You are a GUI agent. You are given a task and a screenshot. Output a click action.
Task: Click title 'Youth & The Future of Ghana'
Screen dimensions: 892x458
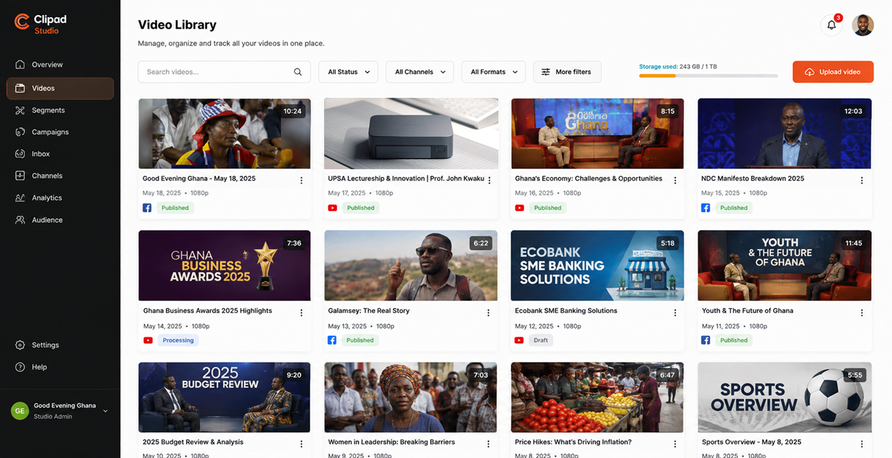(747, 311)
